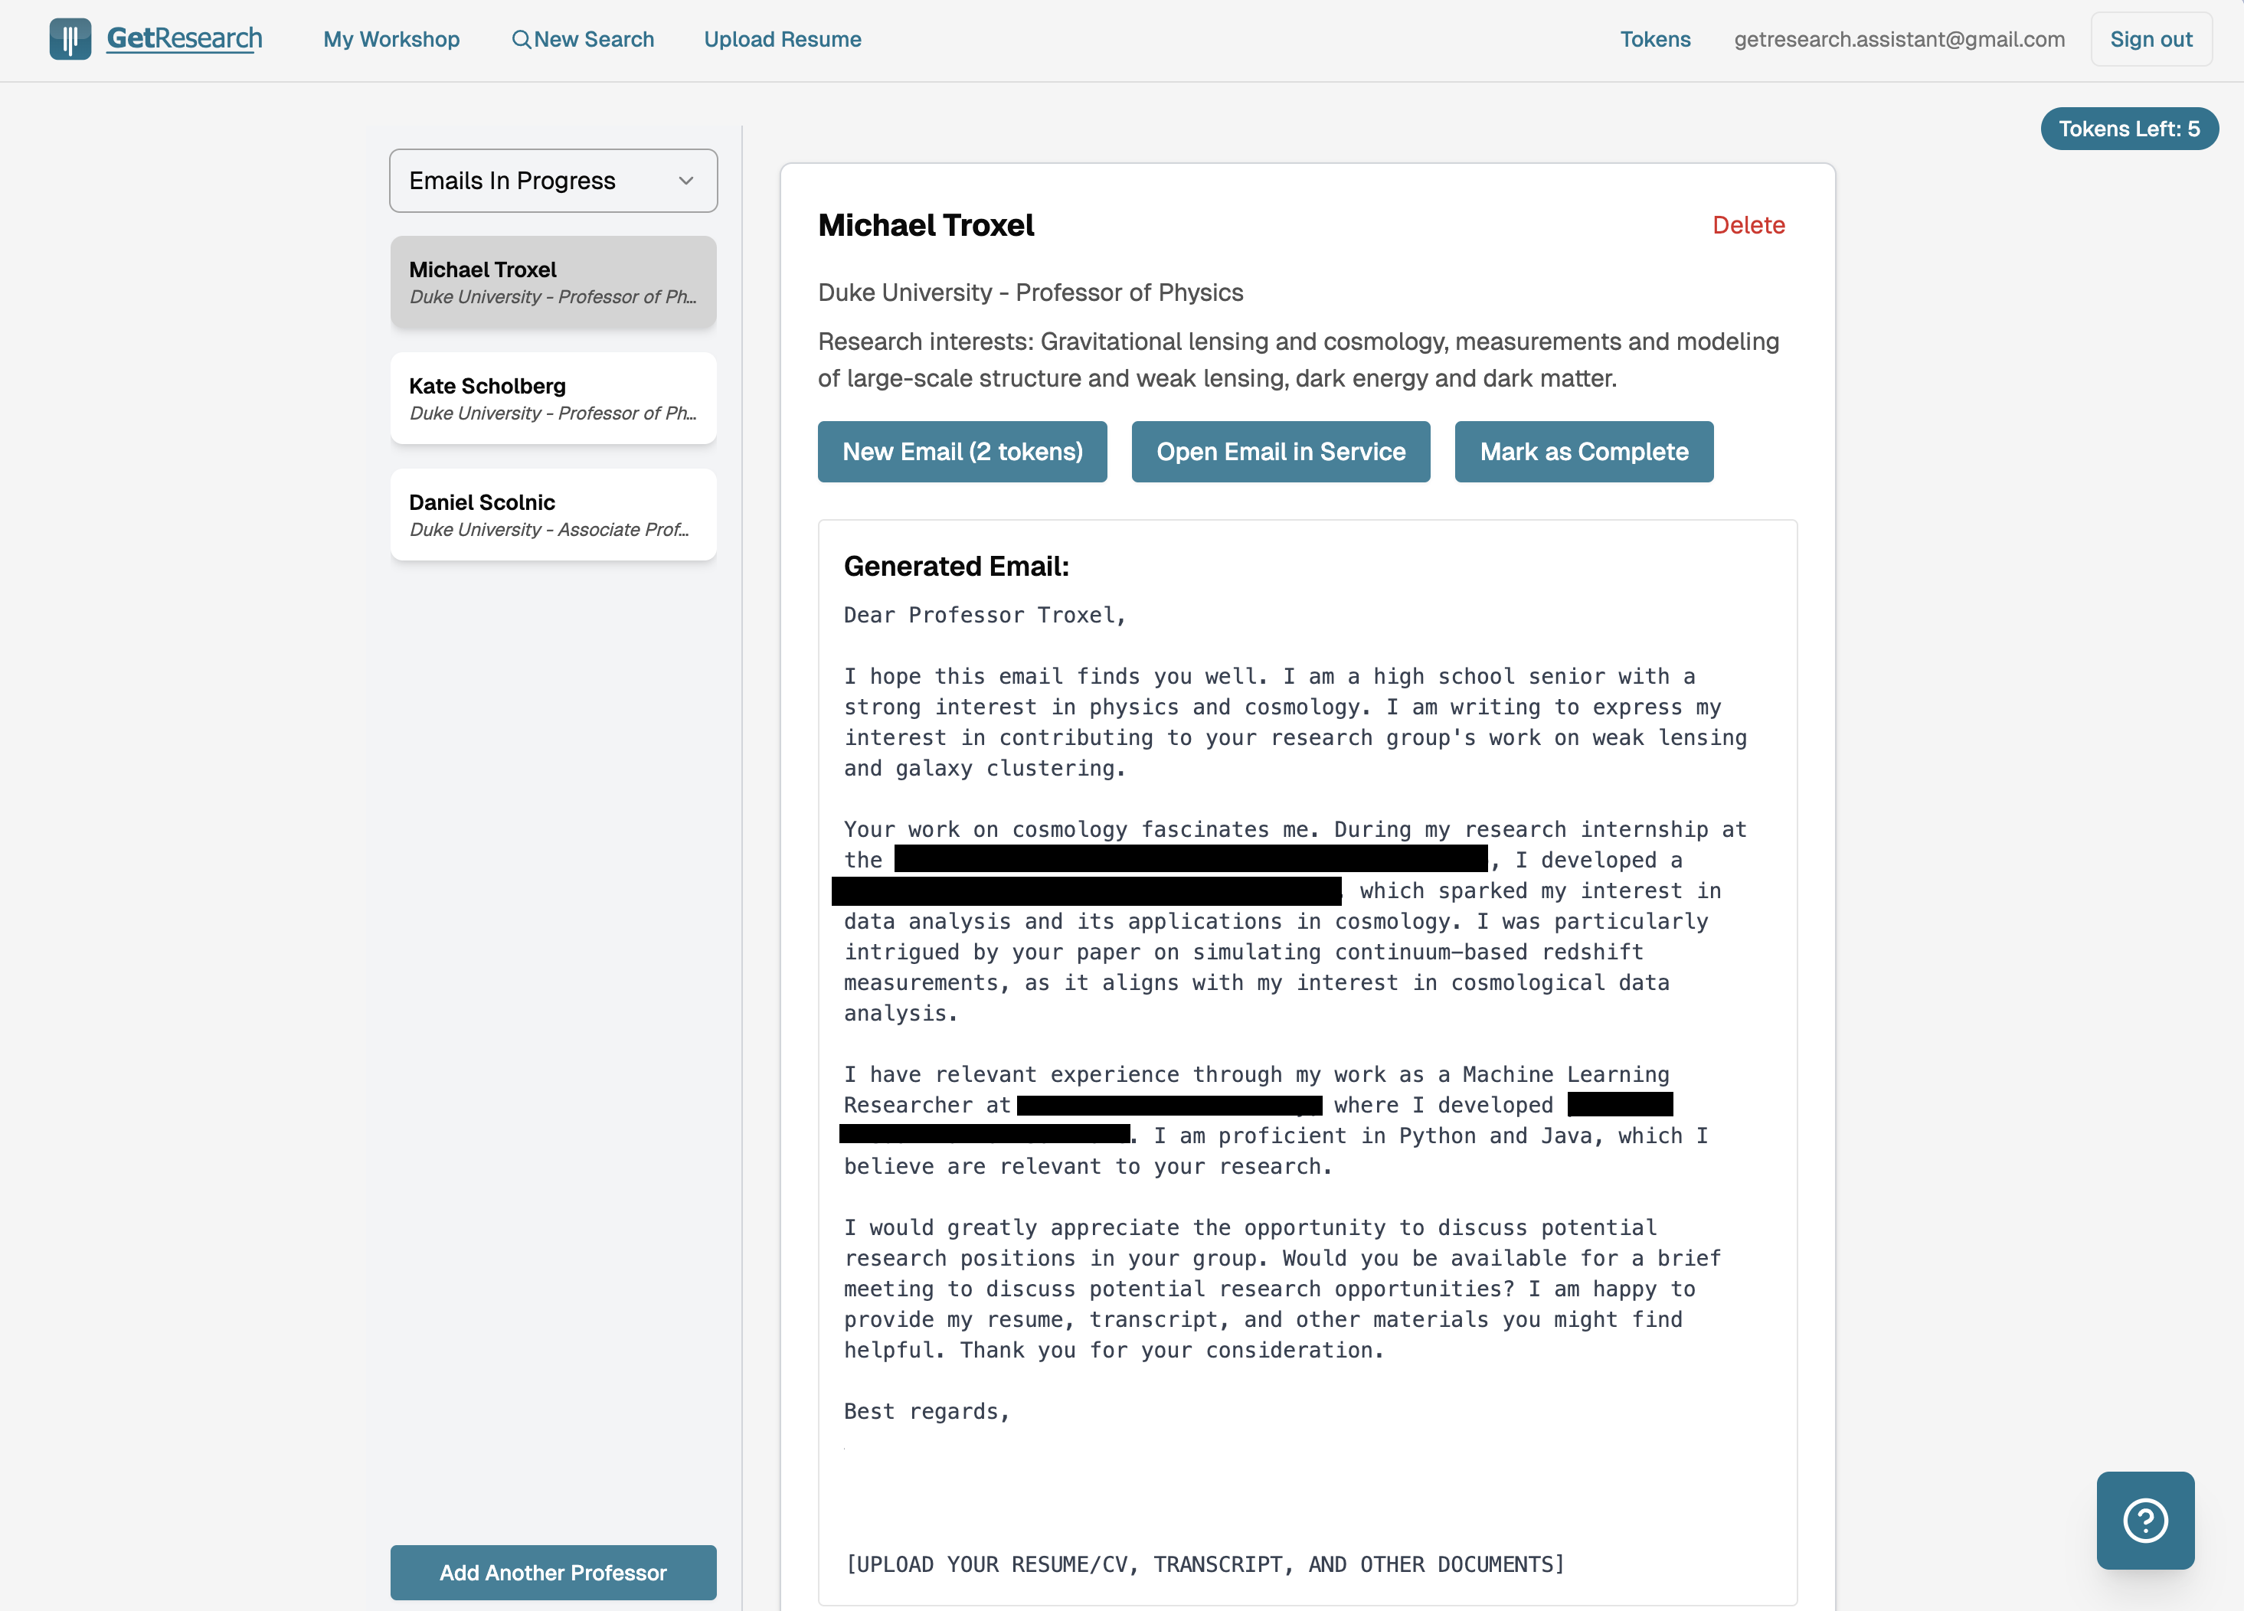Image resolution: width=2244 pixels, height=1611 pixels.
Task: Generate New Email for 2 tokens
Action: (962, 452)
